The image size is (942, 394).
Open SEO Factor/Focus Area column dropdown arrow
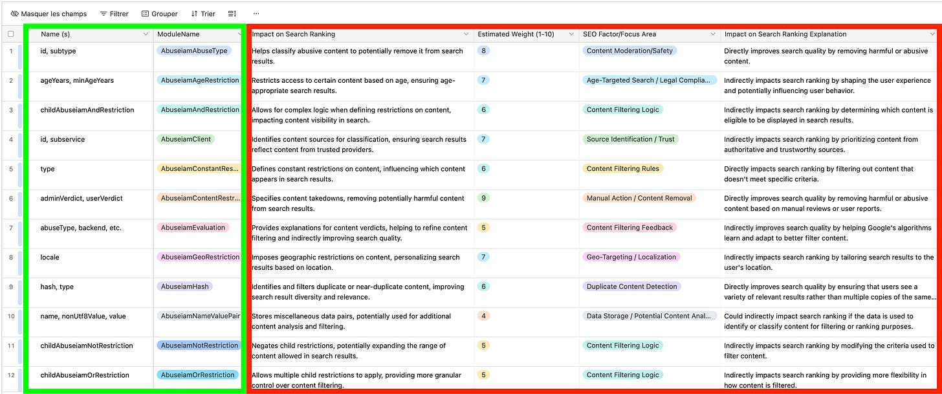[x=712, y=34]
